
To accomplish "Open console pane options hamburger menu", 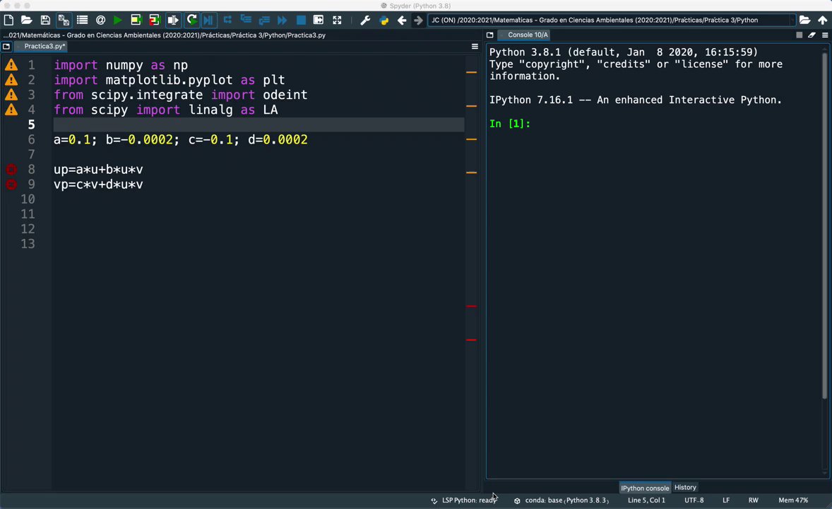I will pos(824,35).
